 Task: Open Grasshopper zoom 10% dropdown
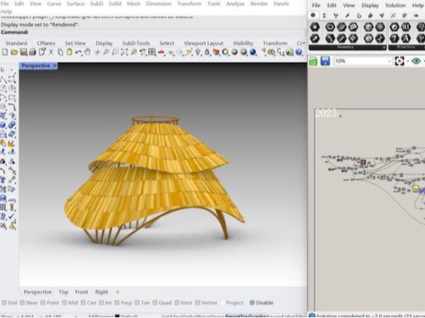tap(389, 61)
